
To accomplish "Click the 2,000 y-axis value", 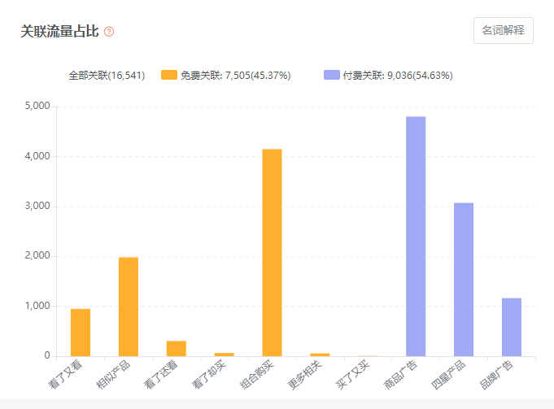I will click(37, 255).
